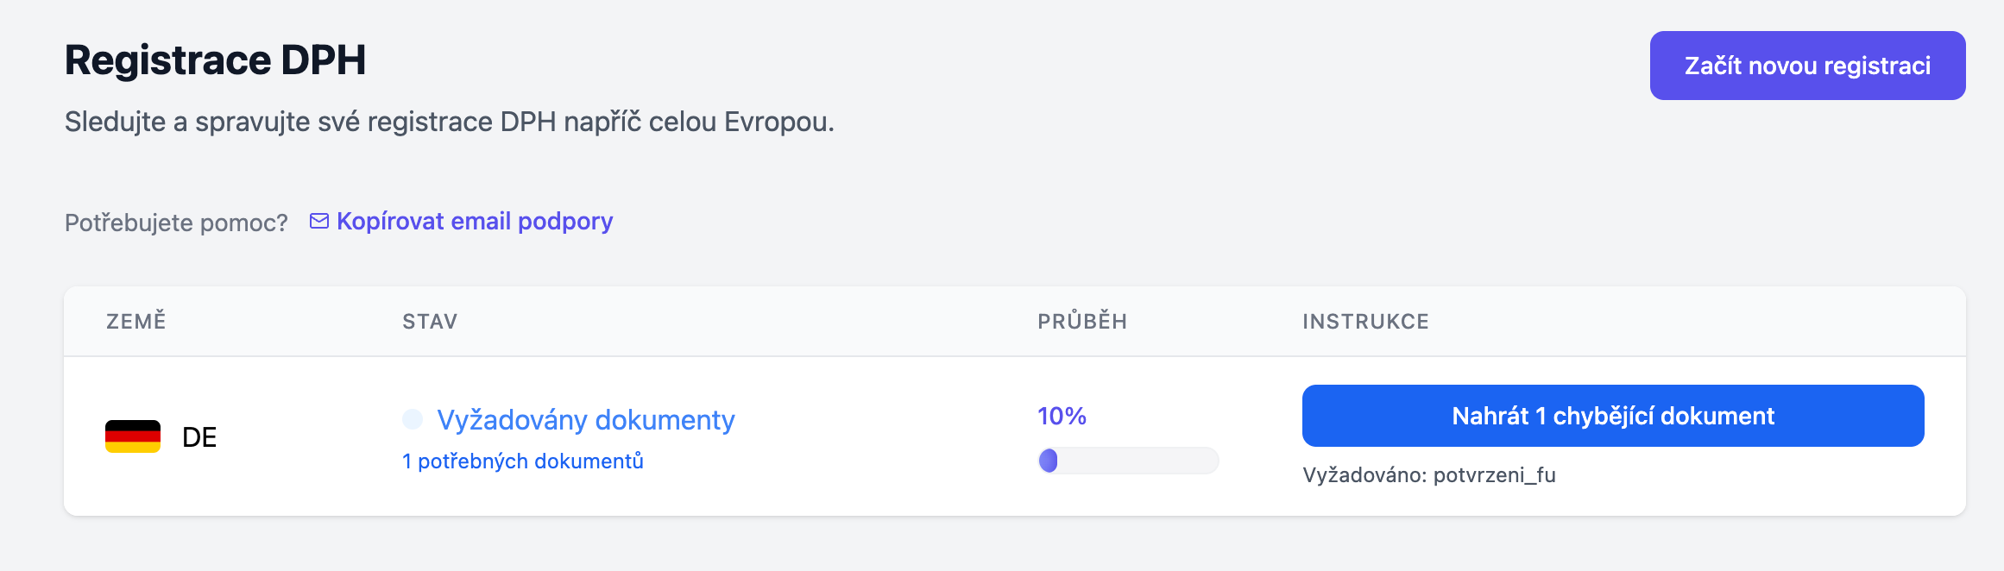Click the Potřebujete pomoc? text

(x=176, y=223)
